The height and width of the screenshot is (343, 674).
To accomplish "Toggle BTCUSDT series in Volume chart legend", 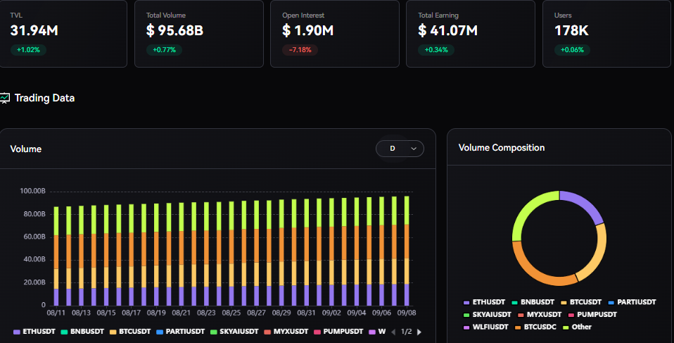I will (130, 332).
